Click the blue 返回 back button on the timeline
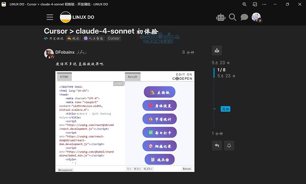The width and height of the screenshot is (306, 184). tap(225, 109)
